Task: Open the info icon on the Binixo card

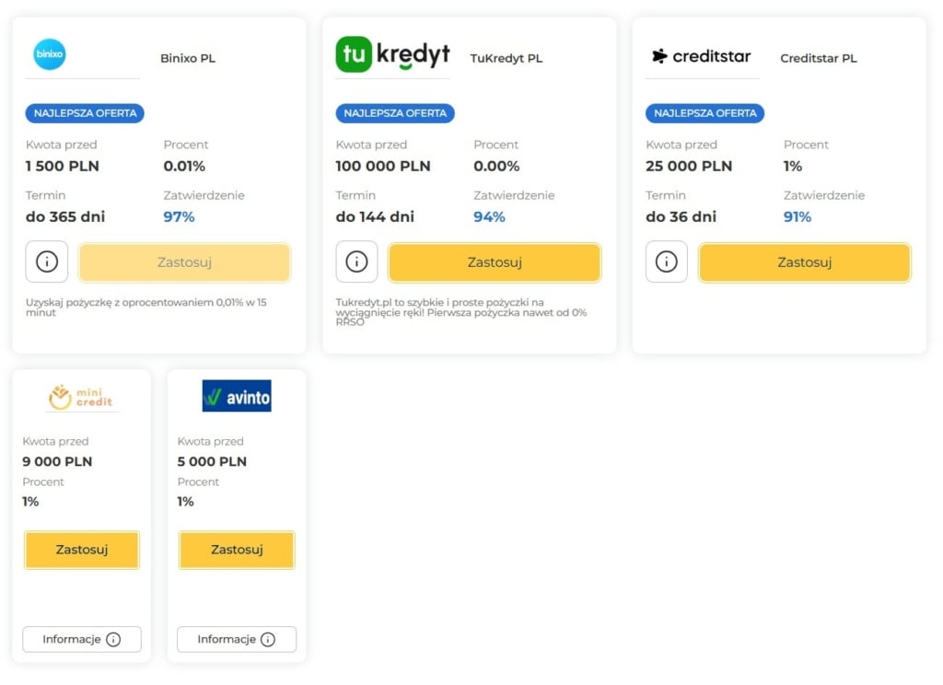Action: pyautogui.click(x=46, y=261)
